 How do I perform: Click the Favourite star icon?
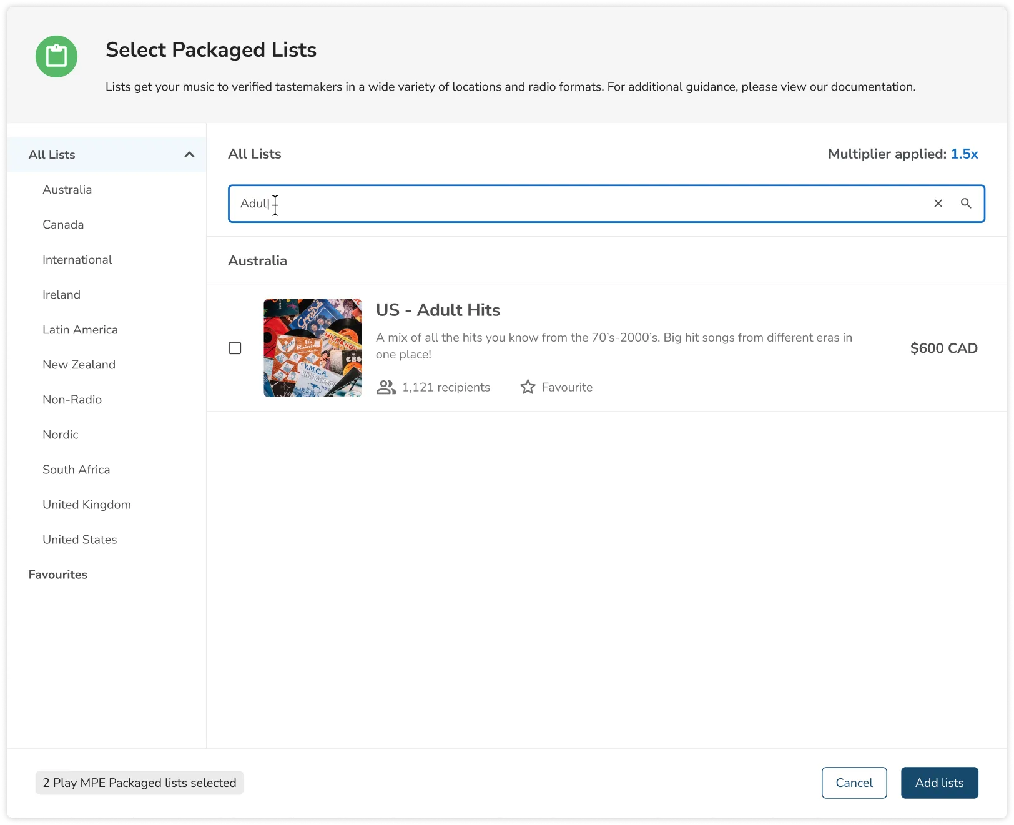click(x=528, y=387)
